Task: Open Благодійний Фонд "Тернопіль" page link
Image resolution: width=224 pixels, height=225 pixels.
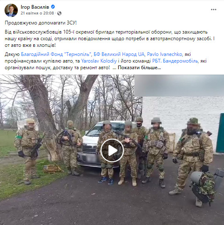Action: coord(56,54)
